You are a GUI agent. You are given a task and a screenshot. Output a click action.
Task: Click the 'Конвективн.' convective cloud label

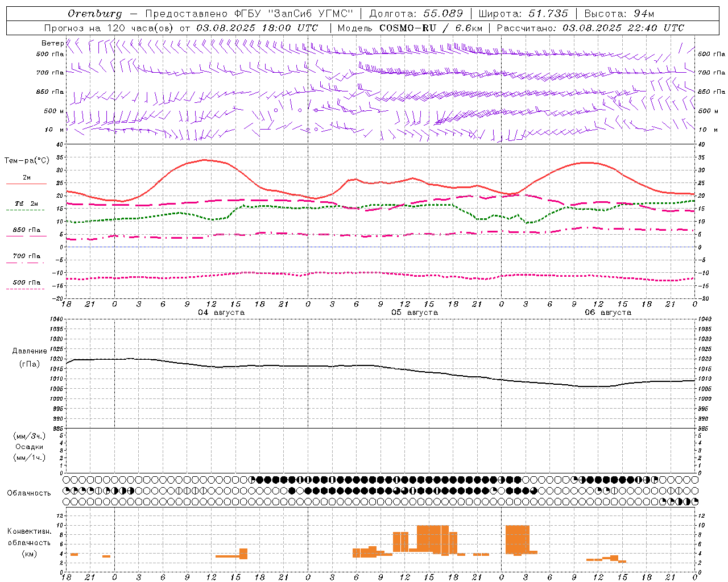pyautogui.click(x=30, y=531)
